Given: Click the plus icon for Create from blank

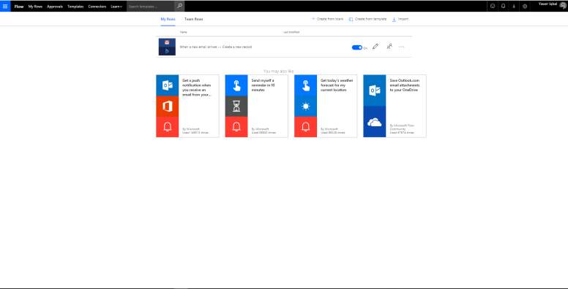Looking at the screenshot, I should click(313, 19).
